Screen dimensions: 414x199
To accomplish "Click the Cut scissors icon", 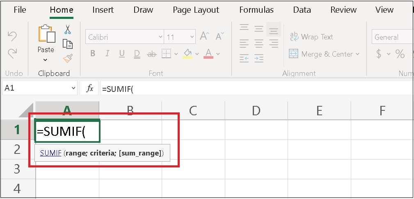I will [x=68, y=29].
